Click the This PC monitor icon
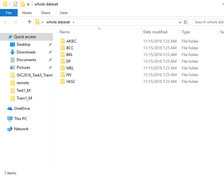Viewport: 224px width, 176px height. pos(10,119)
